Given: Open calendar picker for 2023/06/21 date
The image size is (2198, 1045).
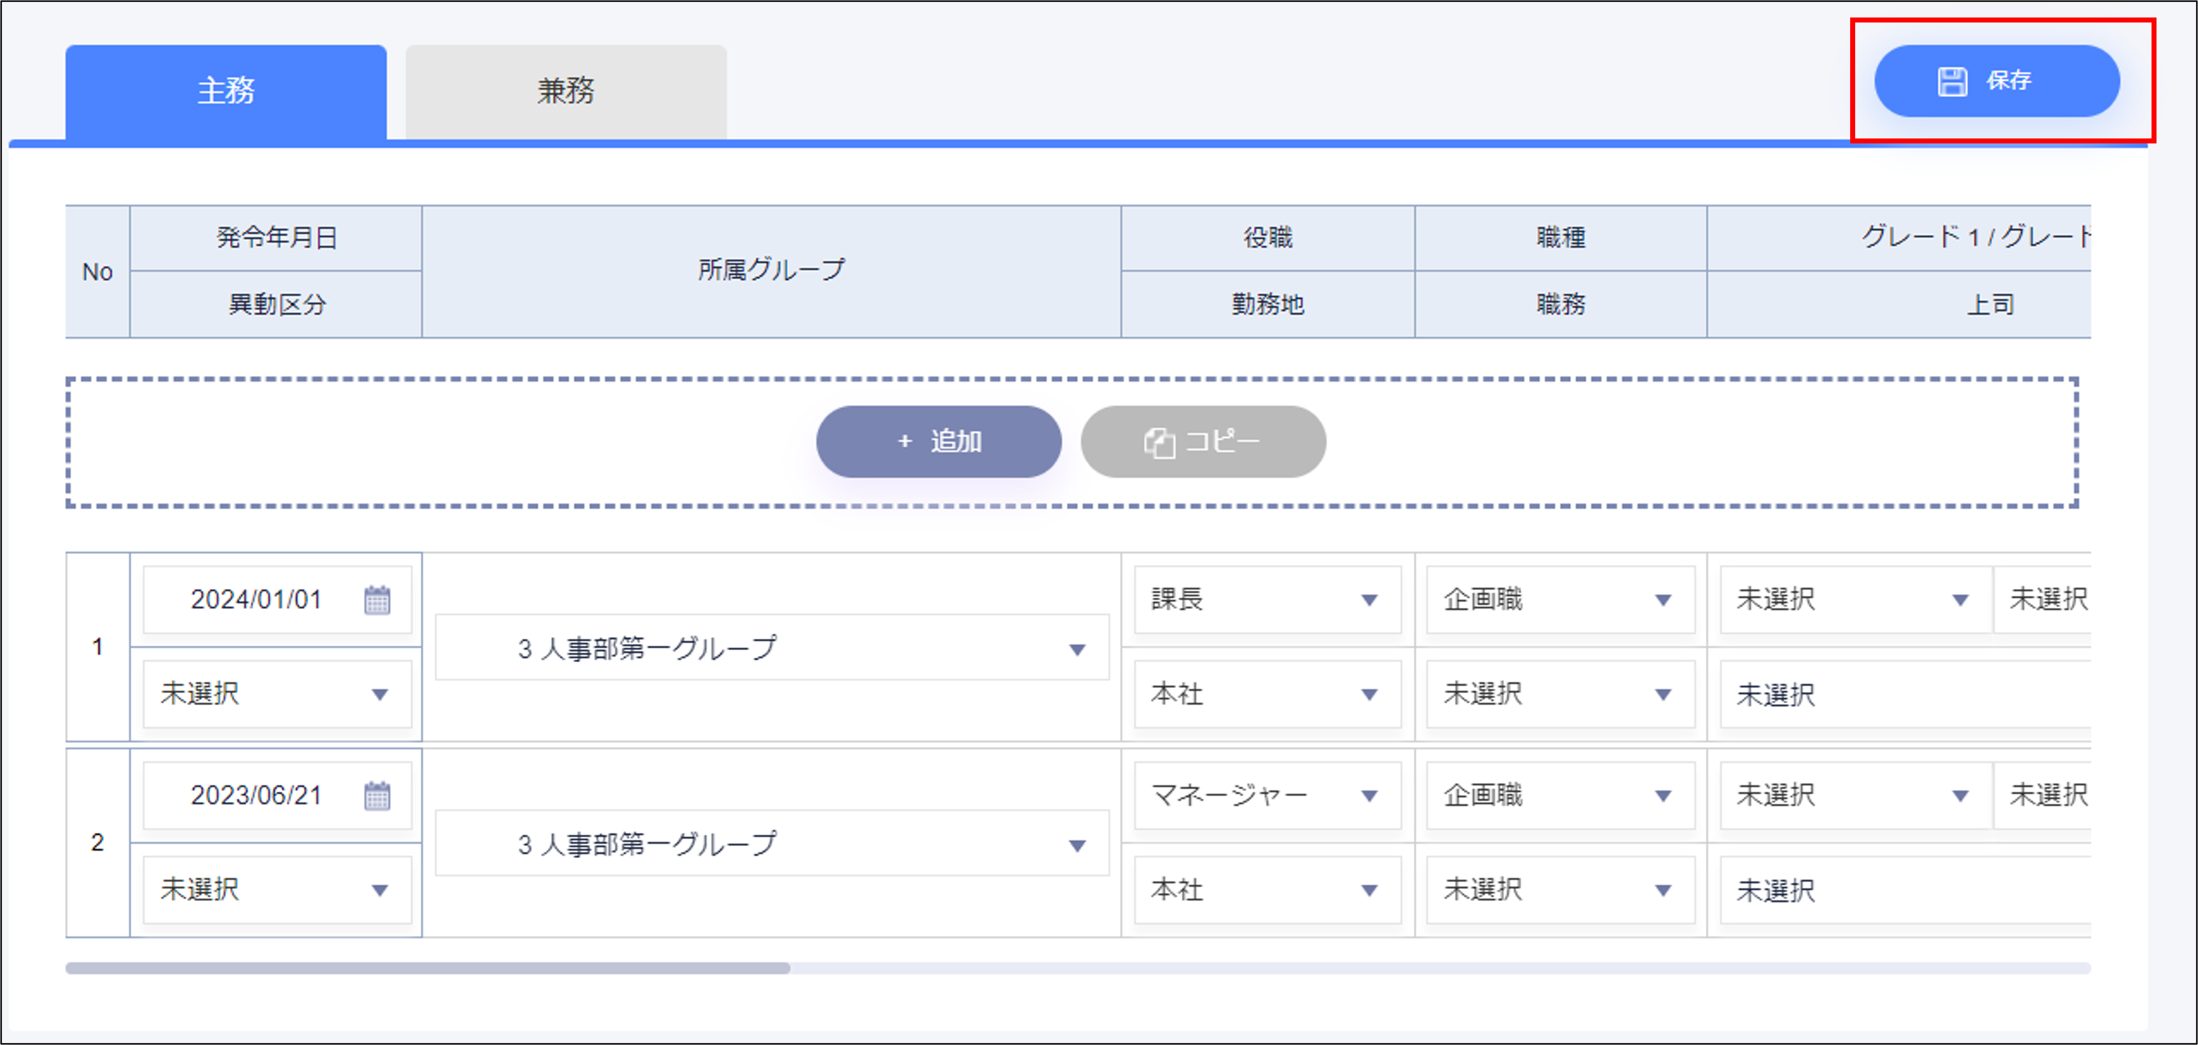Looking at the screenshot, I should click(377, 796).
